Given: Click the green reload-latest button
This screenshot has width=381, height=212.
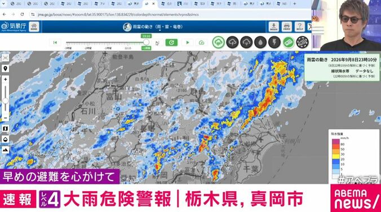Looking at the screenshot, I should (171, 43).
